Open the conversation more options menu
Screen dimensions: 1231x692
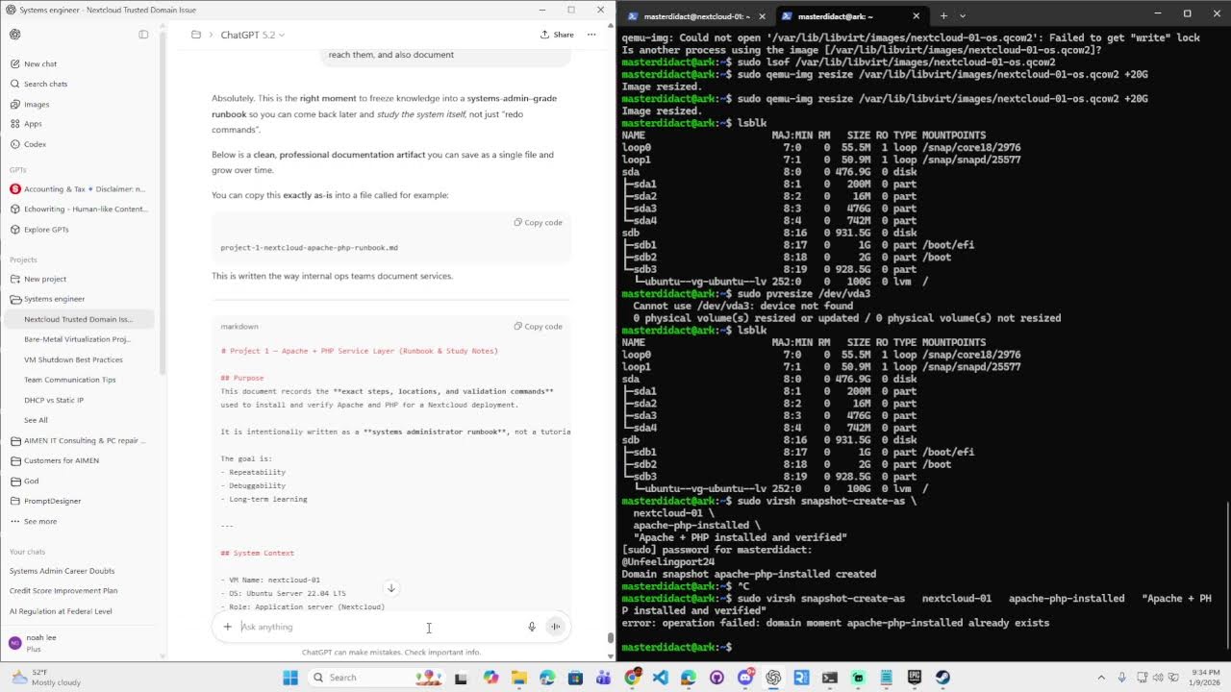click(x=591, y=35)
